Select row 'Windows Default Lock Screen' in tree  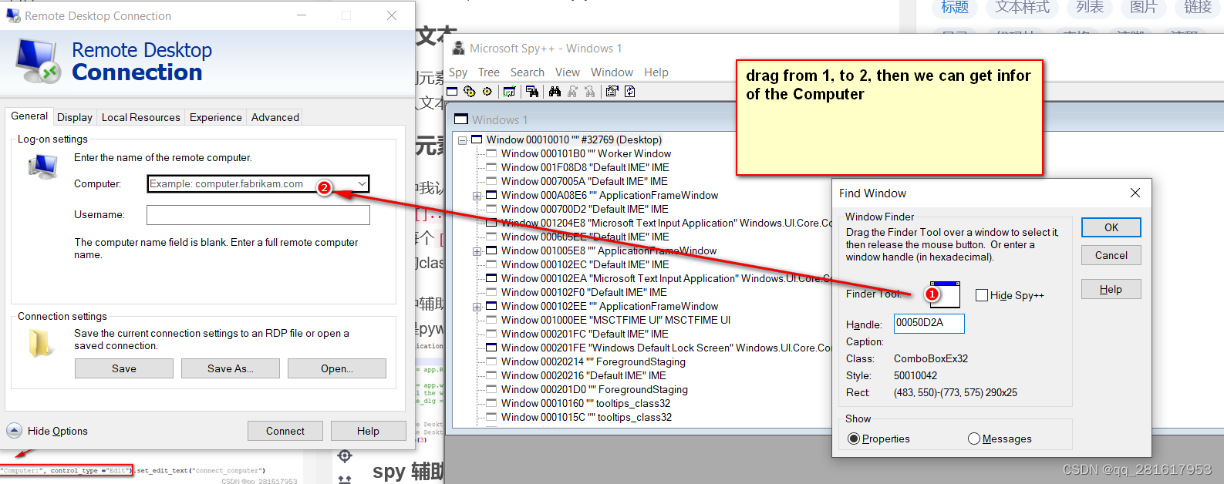[x=666, y=348]
